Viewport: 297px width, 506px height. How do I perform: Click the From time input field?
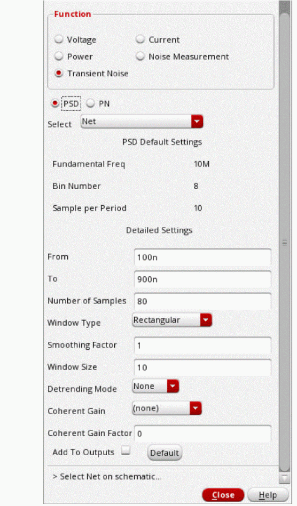click(x=202, y=257)
